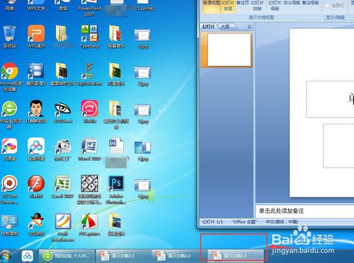Select the Recycle Bin desktop icon
354x263 pixels.
(9, 37)
